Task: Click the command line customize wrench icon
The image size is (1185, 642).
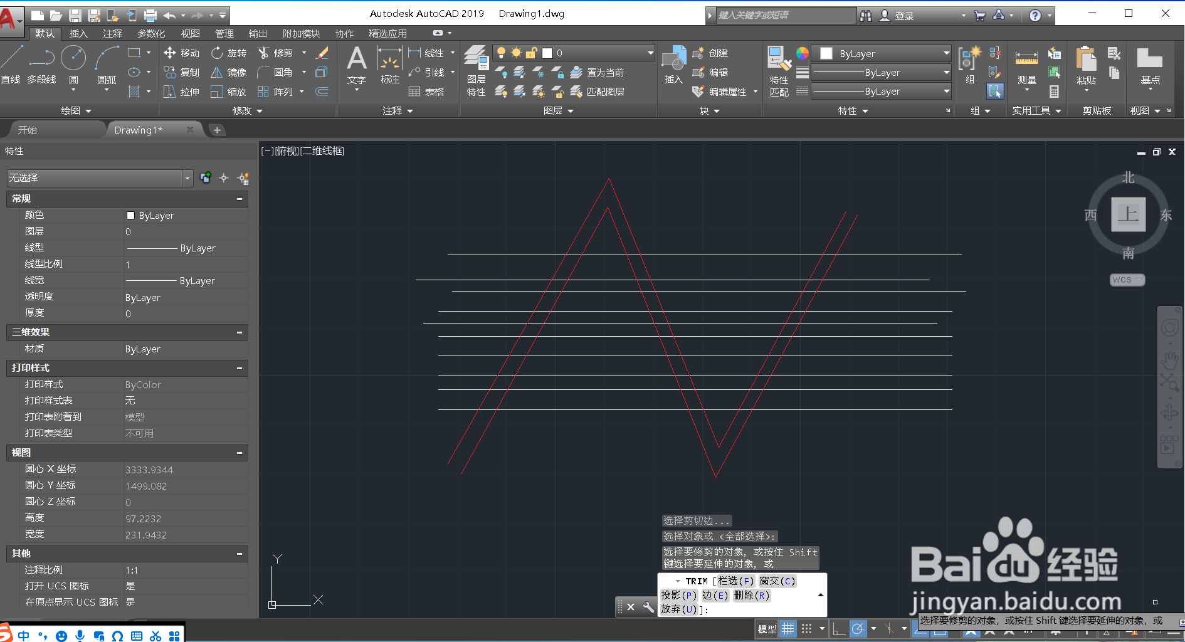Action: pyautogui.click(x=648, y=607)
